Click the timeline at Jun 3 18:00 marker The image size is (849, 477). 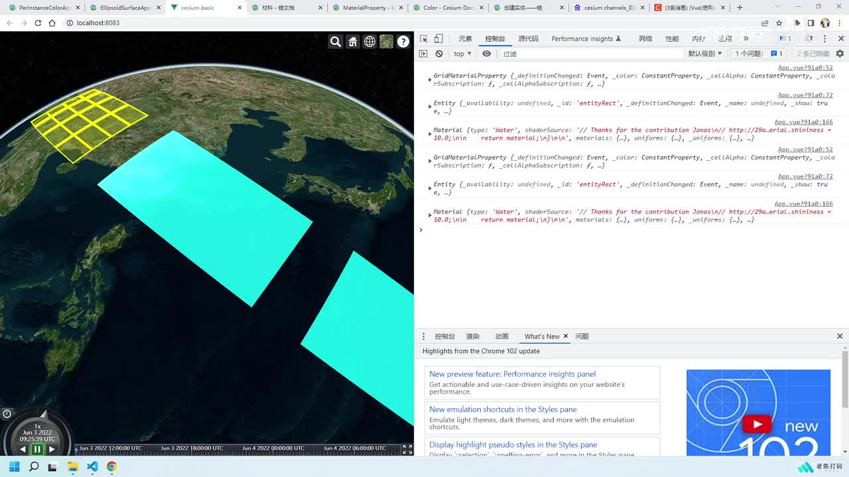point(192,449)
